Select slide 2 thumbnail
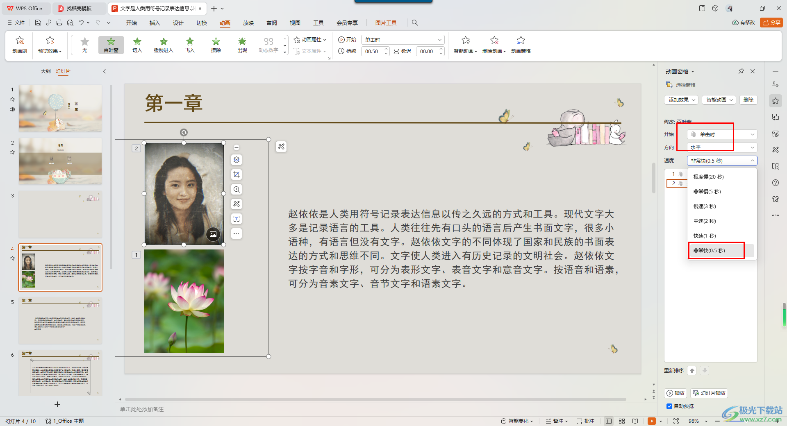The image size is (787, 426). (x=60, y=161)
